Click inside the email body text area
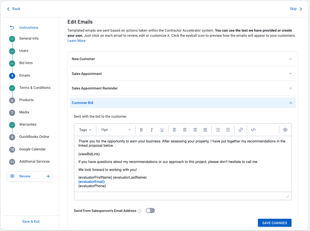 coord(183,164)
